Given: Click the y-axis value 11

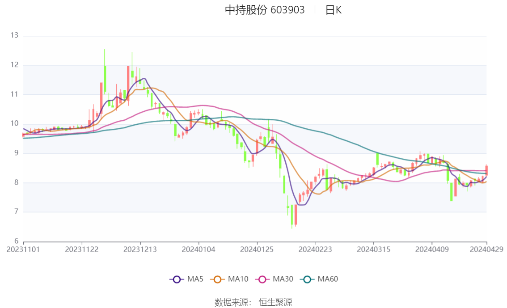Looking at the screenshot, I should pos(15,94).
